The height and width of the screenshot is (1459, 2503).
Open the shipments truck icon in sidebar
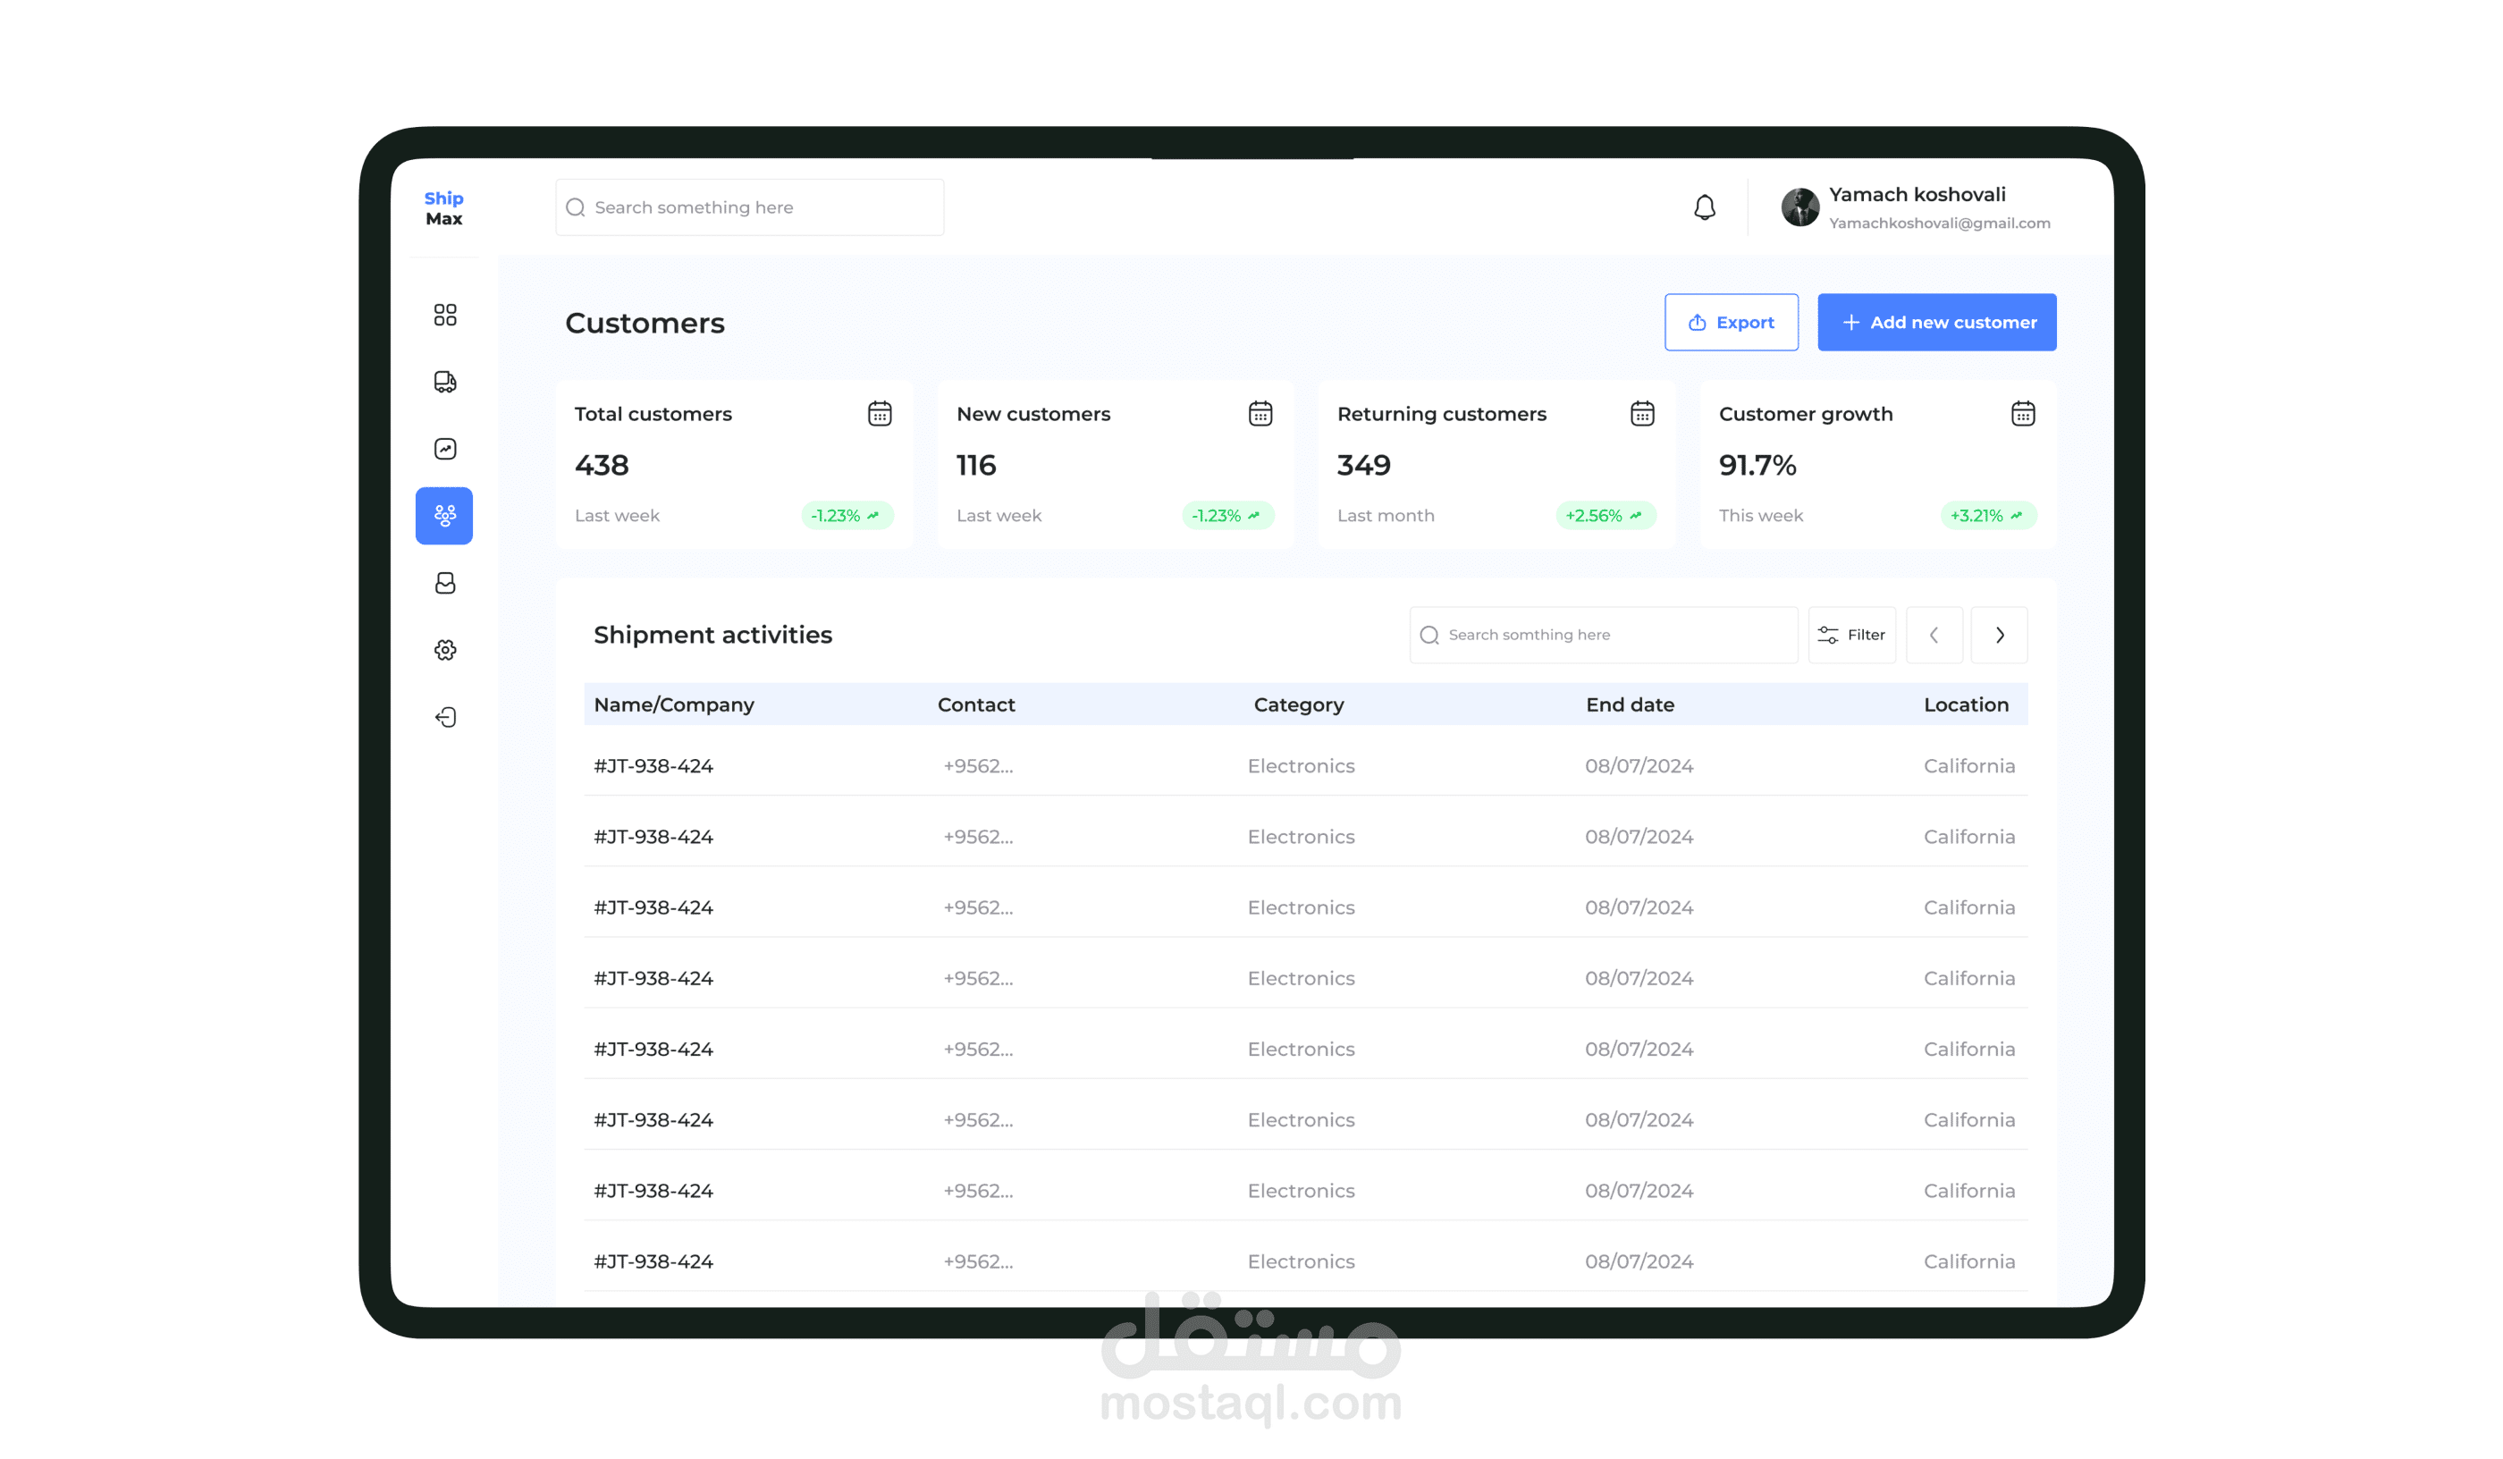445,383
